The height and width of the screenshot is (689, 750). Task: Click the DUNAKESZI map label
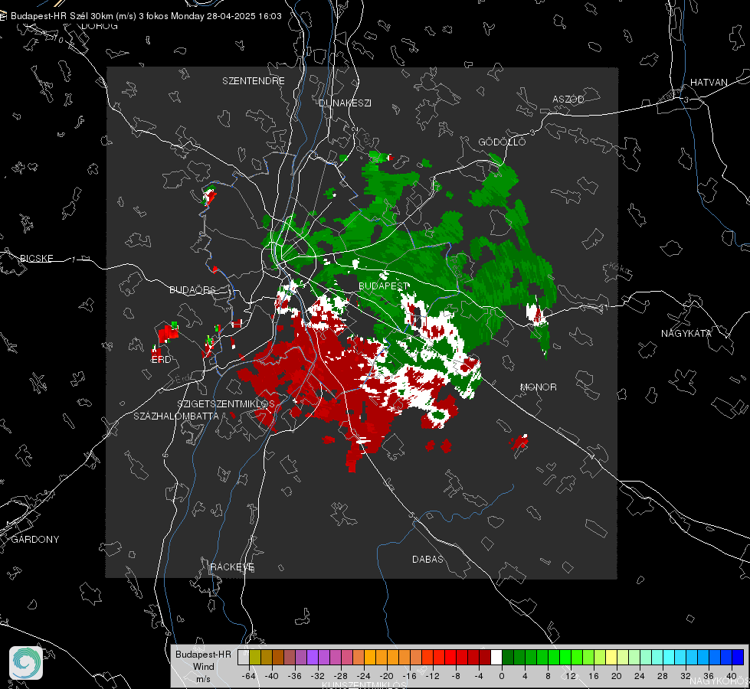click(345, 103)
